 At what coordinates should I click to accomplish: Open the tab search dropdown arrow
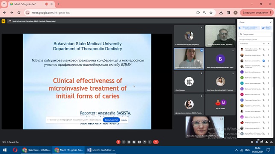pos(4,4)
